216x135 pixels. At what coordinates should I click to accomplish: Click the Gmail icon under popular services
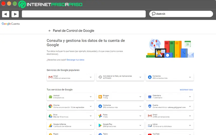tap(50, 77)
